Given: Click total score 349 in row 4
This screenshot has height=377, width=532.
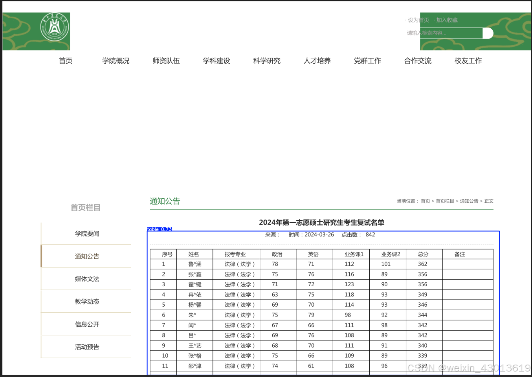Looking at the screenshot, I should click(x=422, y=295).
